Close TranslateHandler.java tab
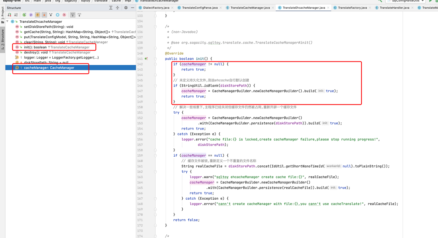 [x=412, y=8]
